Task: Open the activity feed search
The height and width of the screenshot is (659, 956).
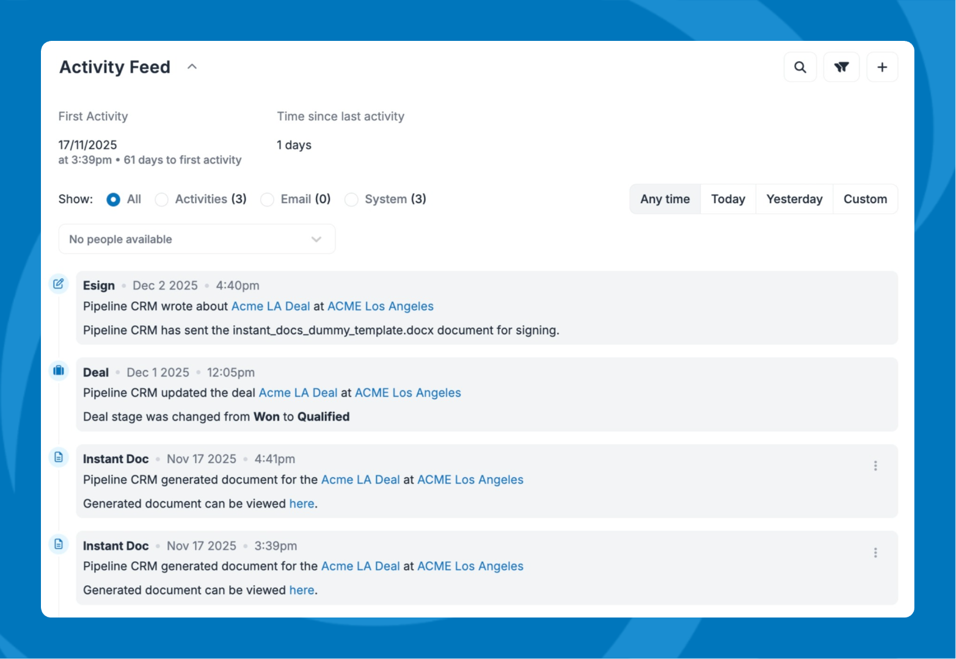Action: (x=800, y=67)
